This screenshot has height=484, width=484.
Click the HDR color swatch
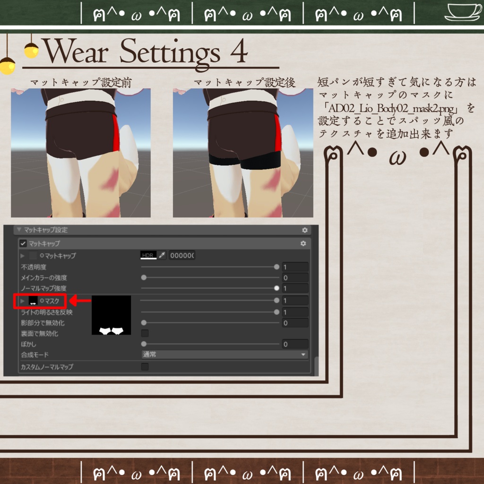[148, 255]
